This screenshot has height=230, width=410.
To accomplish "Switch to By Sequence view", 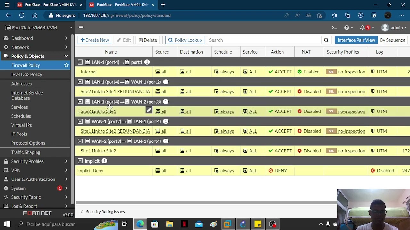I will (x=393, y=40).
